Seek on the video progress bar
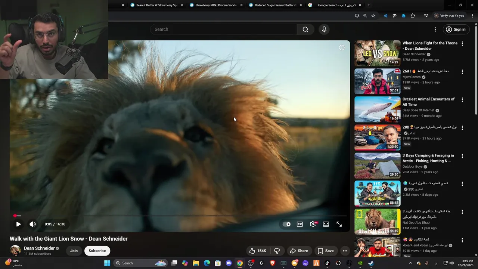Image resolution: width=478 pixels, height=269 pixels. point(180,216)
